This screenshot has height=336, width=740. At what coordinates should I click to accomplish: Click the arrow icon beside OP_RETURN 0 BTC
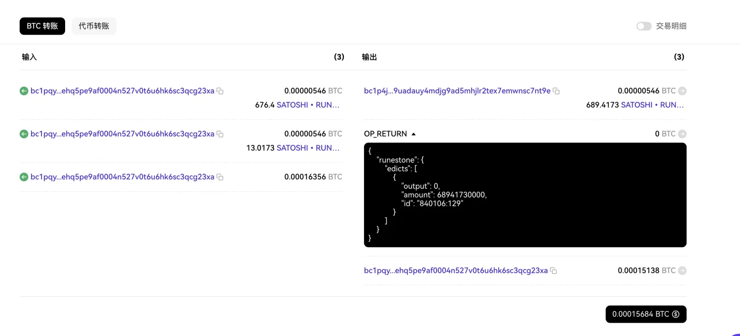pyautogui.click(x=682, y=134)
